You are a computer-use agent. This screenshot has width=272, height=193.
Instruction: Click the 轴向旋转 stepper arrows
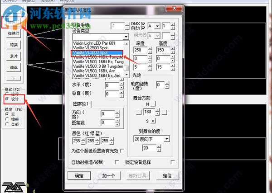(167, 85)
